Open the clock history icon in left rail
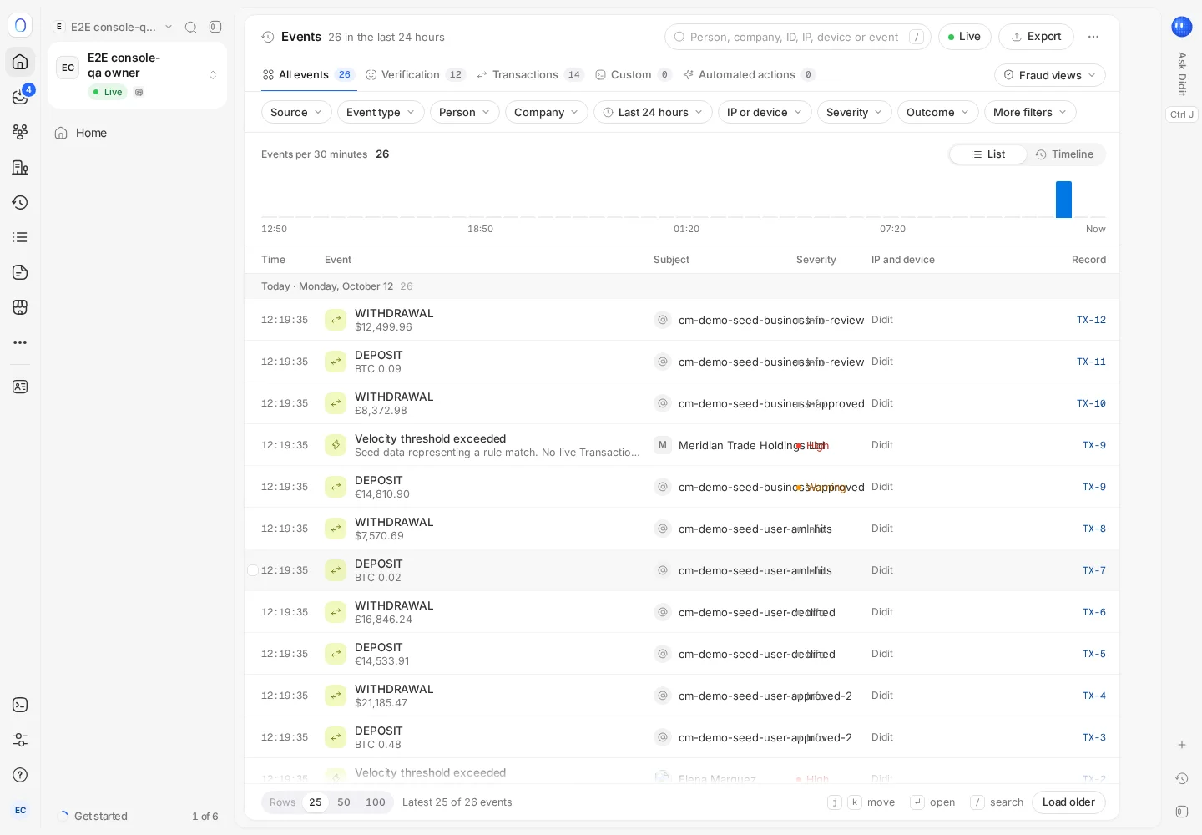This screenshot has width=1202, height=835. (20, 202)
